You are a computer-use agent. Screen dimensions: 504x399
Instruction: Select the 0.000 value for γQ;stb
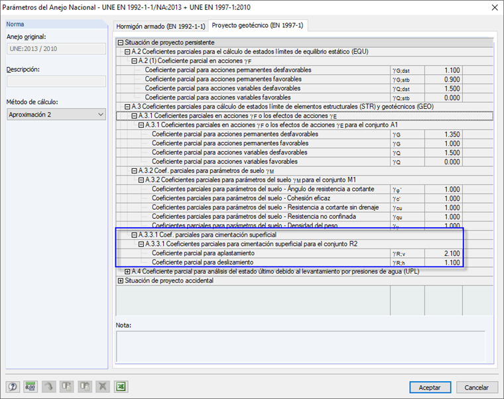click(444, 97)
